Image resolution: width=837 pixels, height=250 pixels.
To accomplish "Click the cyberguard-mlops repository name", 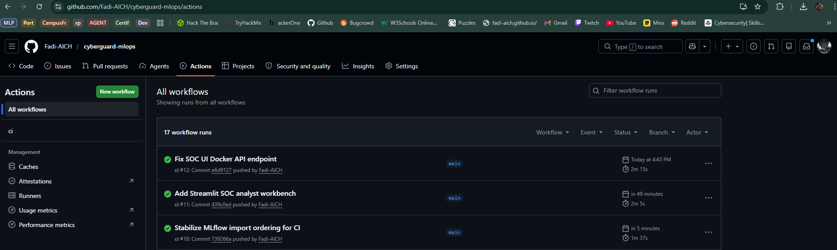I will pyautogui.click(x=109, y=46).
